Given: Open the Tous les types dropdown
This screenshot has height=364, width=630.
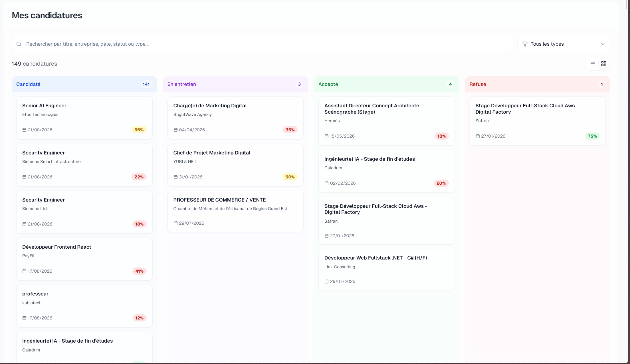Looking at the screenshot, I should (564, 44).
